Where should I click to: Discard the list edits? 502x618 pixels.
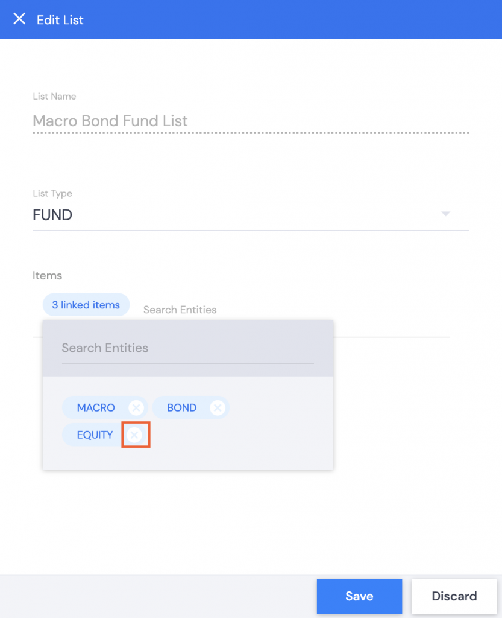[454, 596]
